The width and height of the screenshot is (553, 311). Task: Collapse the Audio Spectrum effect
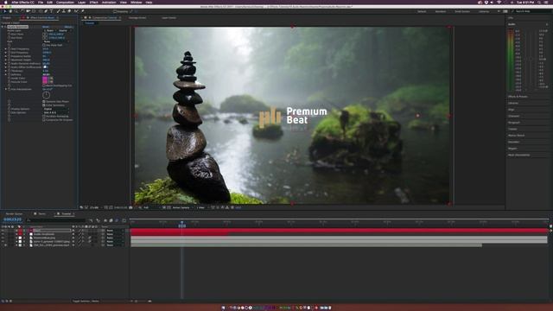[x=2, y=27]
